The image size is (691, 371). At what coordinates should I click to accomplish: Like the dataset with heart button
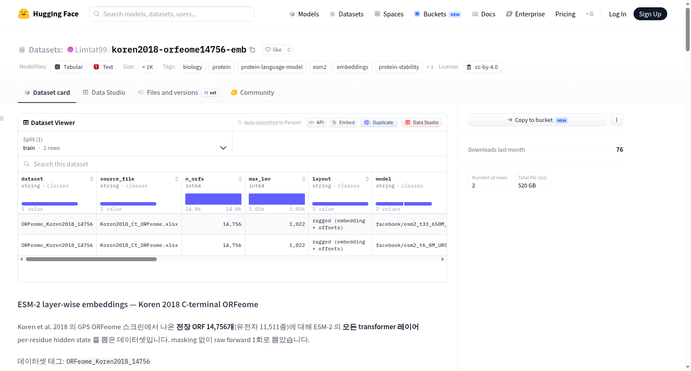[x=273, y=50]
